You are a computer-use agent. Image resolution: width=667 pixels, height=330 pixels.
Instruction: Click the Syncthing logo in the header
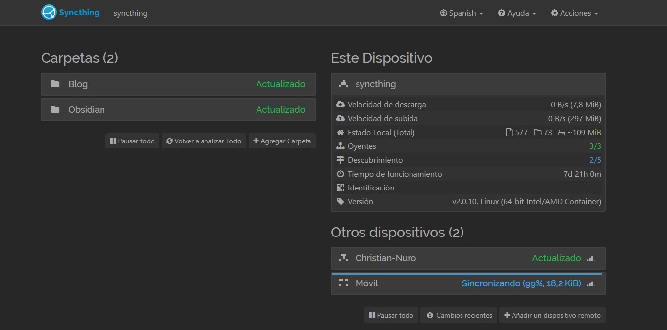pos(49,12)
